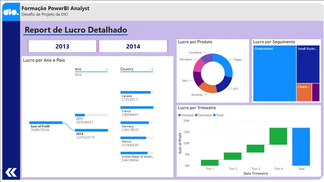Click the Government treemap block
324x182 pixels.
tap(274, 73)
